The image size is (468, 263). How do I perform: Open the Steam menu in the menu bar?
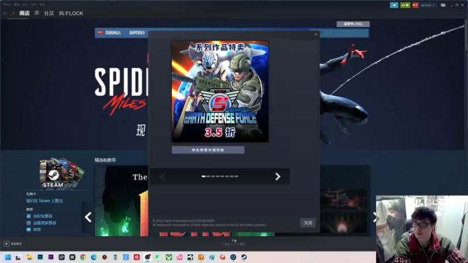(x=6, y=5)
